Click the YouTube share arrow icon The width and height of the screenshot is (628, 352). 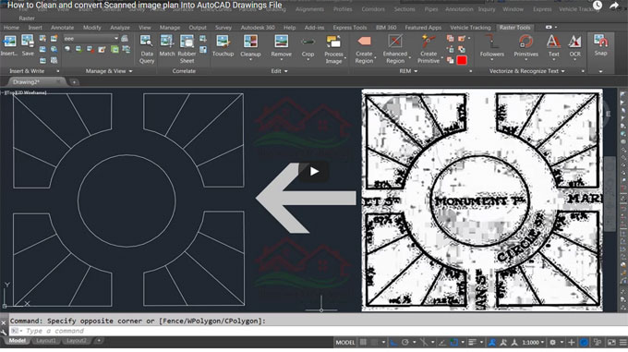(614, 6)
